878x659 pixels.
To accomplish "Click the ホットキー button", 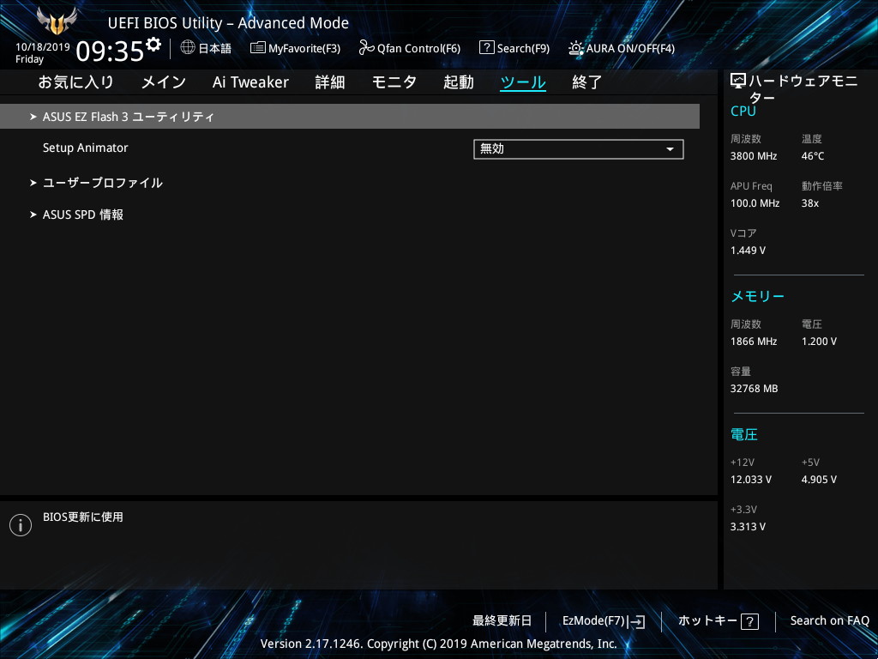I will click(x=719, y=621).
